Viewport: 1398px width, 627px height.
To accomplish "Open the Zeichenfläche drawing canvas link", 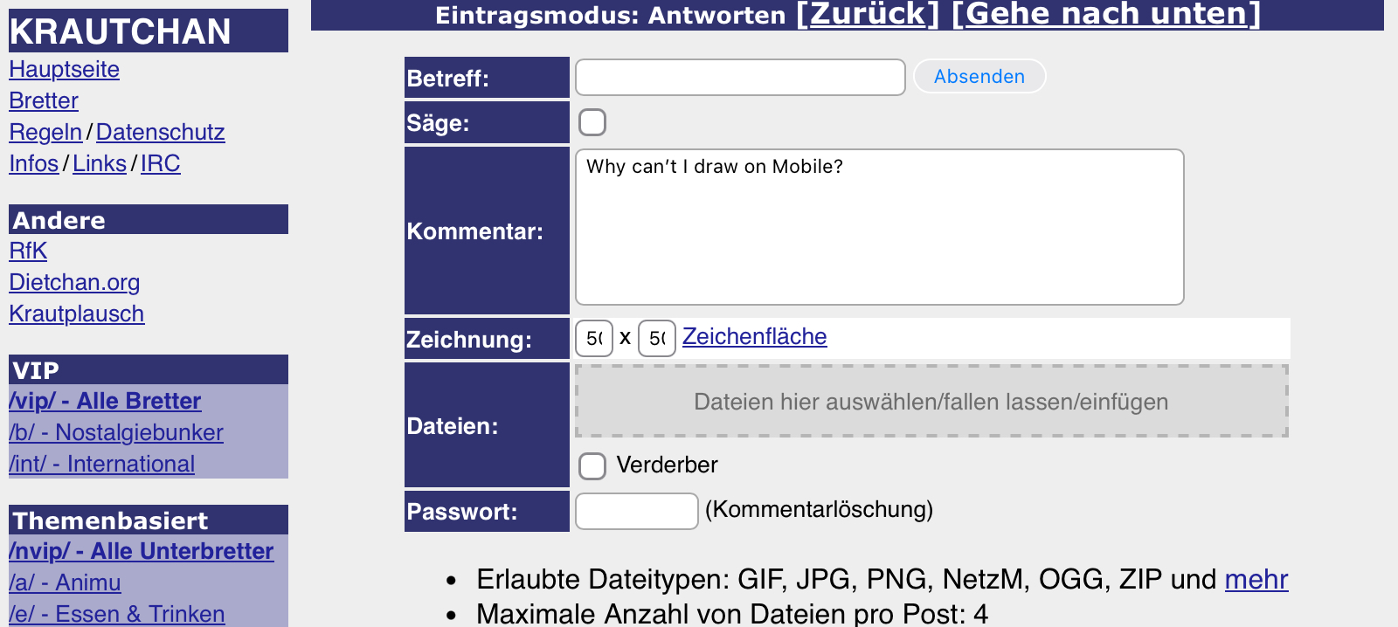I will [x=754, y=337].
